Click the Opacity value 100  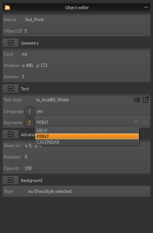pyautogui.click(x=28, y=168)
